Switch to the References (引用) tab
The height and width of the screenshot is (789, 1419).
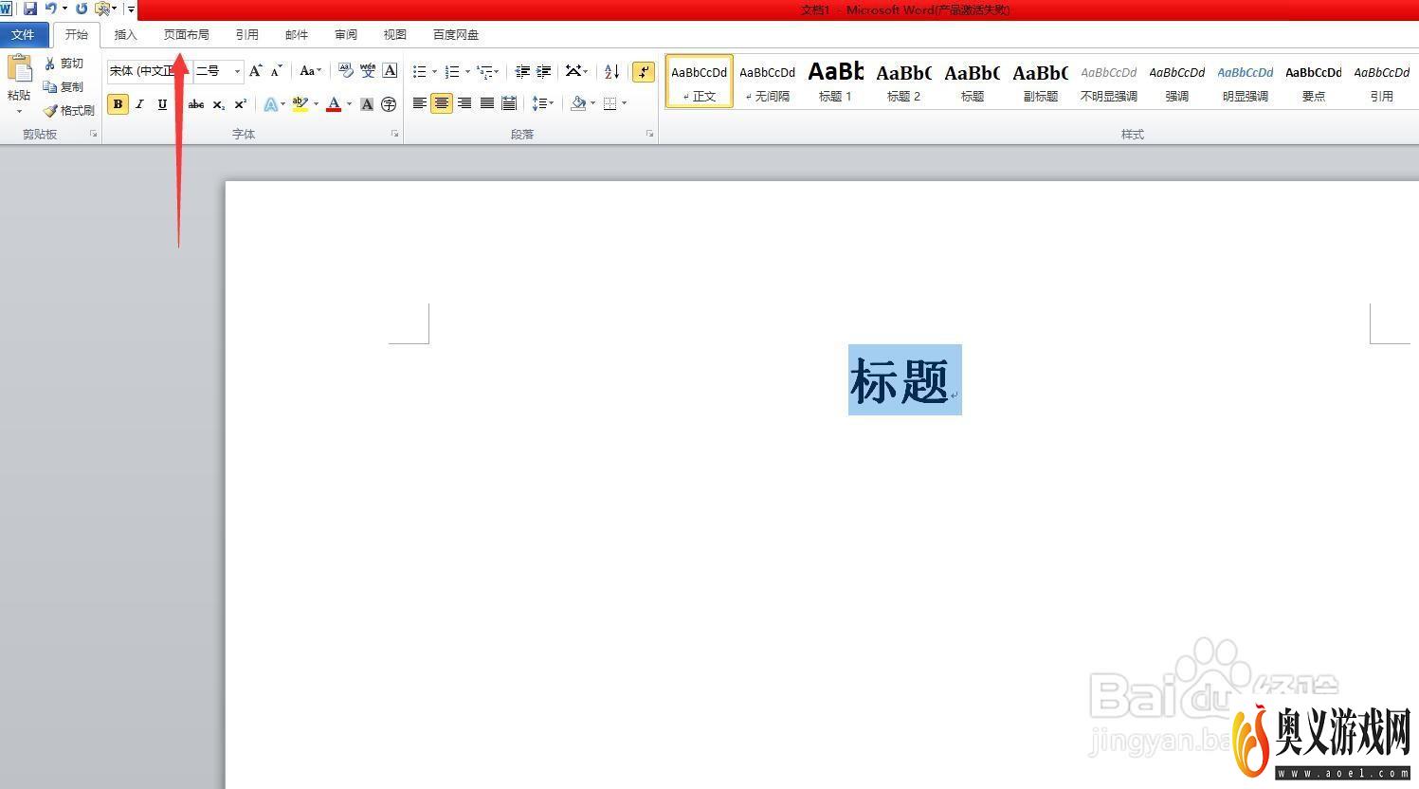point(246,34)
